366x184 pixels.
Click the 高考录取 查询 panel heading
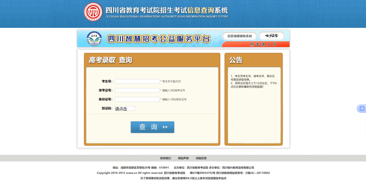click(110, 60)
